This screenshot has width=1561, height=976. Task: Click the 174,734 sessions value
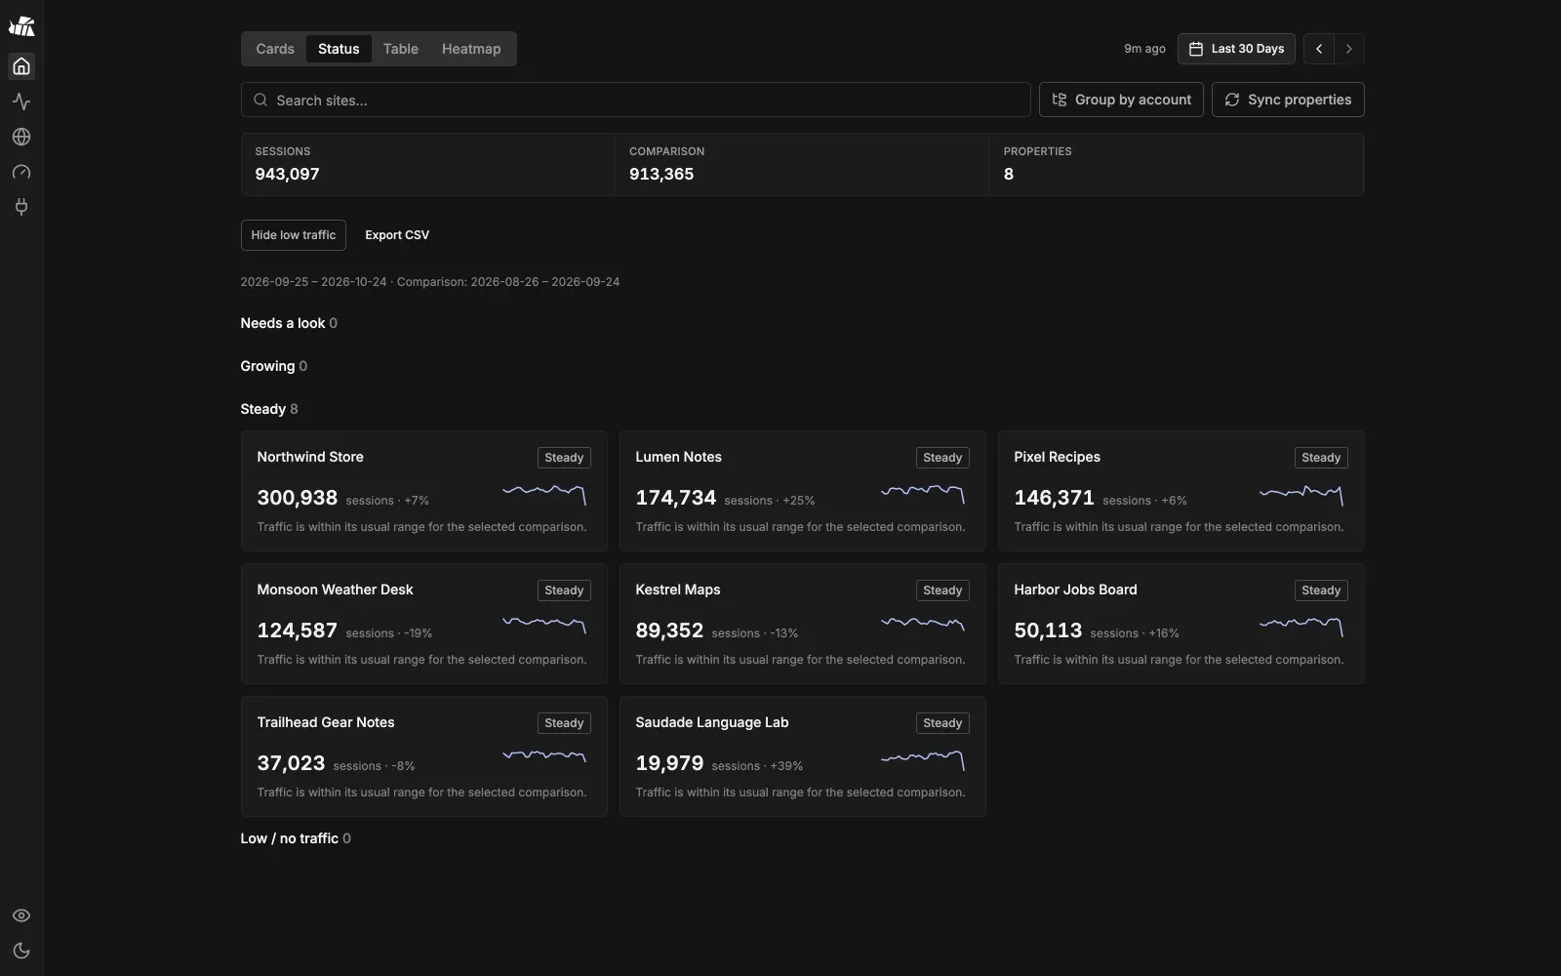click(676, 498)
